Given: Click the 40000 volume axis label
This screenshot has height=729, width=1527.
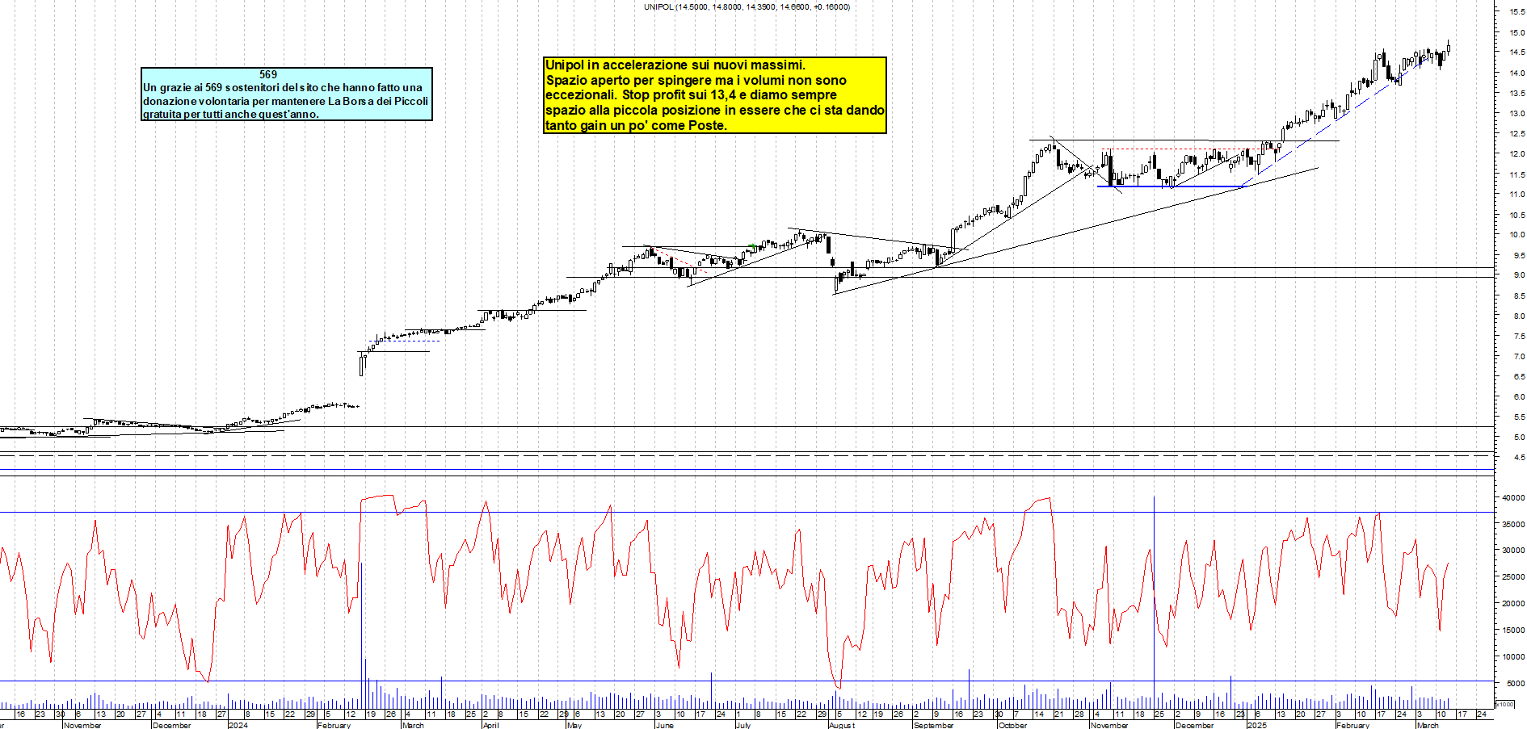Looking at the screenshot, I should click(1513, 498).
